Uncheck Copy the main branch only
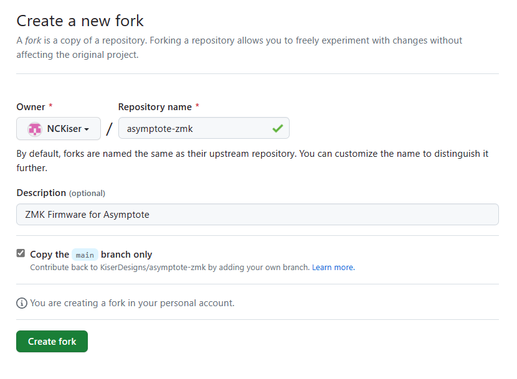This screenshot has width=517, height=379. (21, 253)
